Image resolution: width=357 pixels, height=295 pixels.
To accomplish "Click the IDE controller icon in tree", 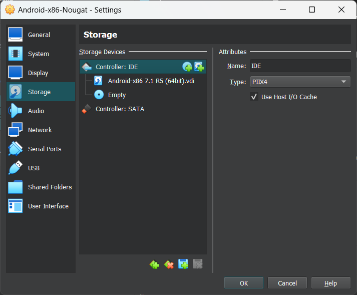I will (x=87, y=67).
